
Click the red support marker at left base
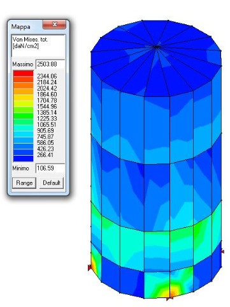90,267
